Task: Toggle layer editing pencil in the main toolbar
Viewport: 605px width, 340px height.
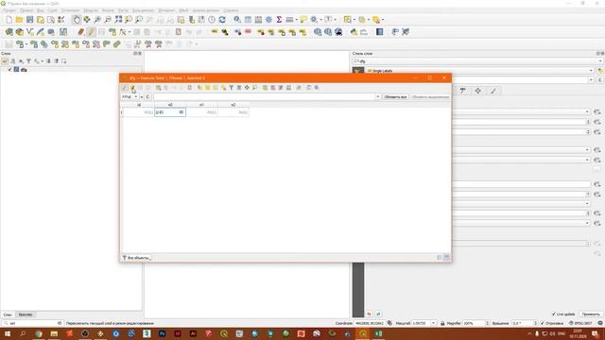Action: click(91, 32)
